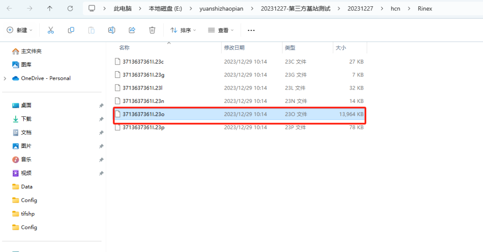Open the tifshp folder in sidebar

pos(28,214)
